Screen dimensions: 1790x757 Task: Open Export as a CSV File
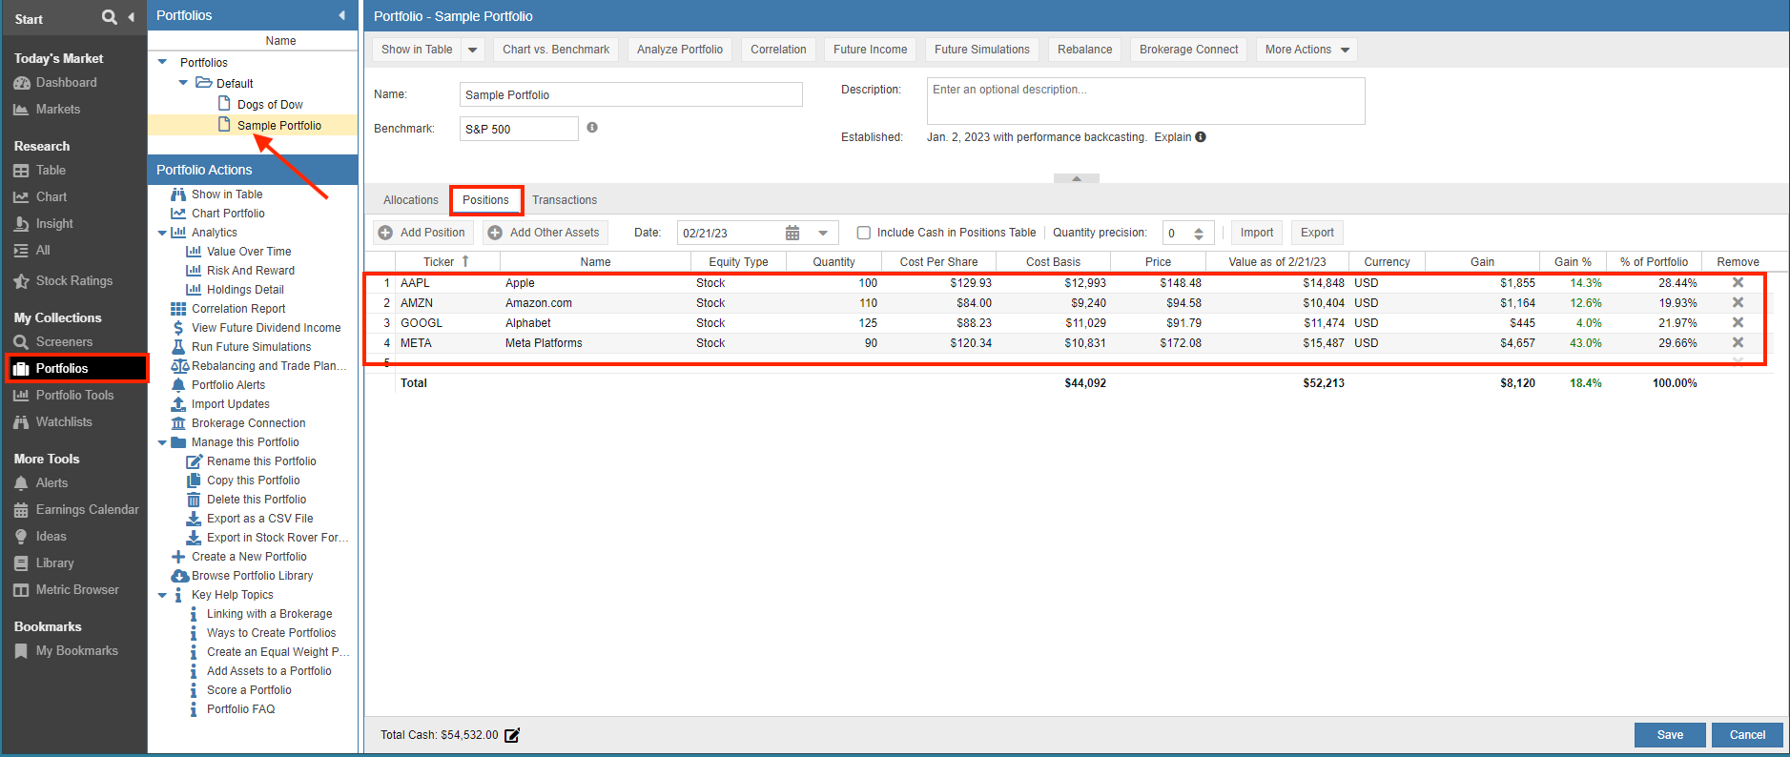pyautogui.click(x=259, y=519)
